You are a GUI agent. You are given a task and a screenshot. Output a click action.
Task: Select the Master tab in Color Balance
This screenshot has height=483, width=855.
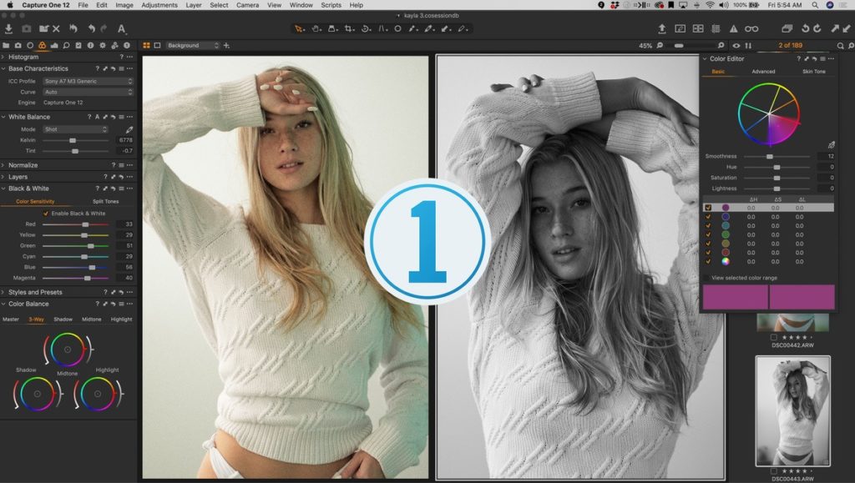pos(11,319)
